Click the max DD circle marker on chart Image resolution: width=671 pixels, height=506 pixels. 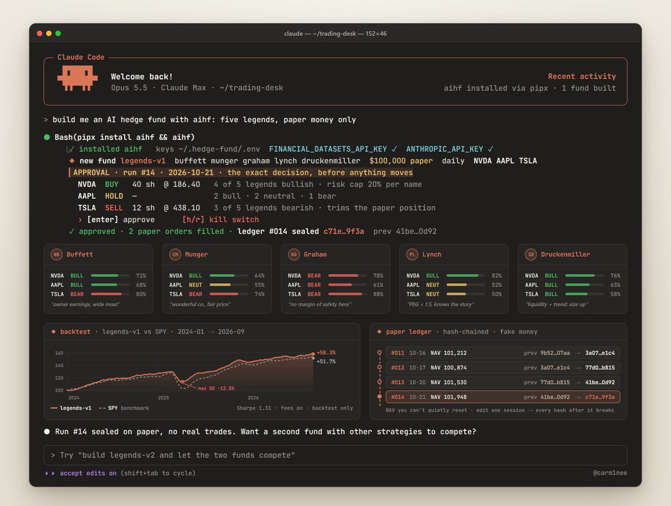pos(182,381)
